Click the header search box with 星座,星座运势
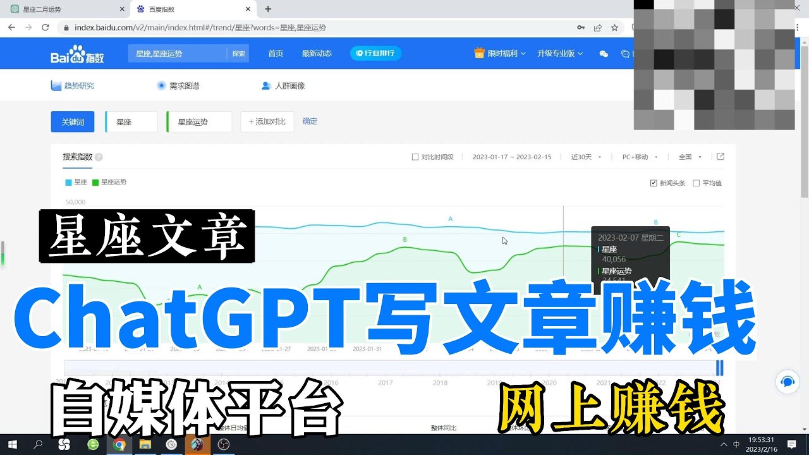Screen dimensions: 809x455 pos(177,54)
